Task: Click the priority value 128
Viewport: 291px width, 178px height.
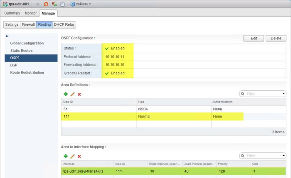Action: [222, 171]
